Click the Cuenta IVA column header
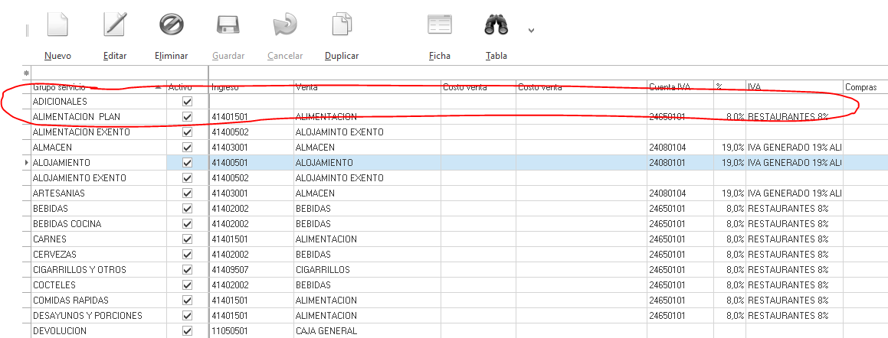Screen dimensions: 888x338 (679, 87)
